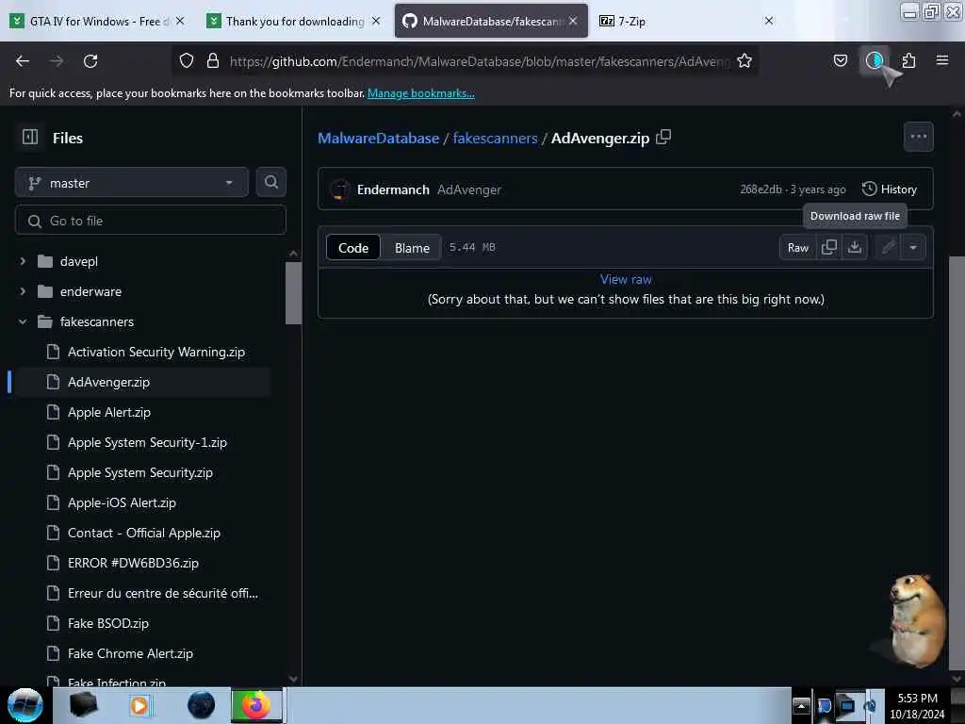Click the file tree vertical scrollbar
Viewport: 965px width, 724px height.
pos(294,293)
